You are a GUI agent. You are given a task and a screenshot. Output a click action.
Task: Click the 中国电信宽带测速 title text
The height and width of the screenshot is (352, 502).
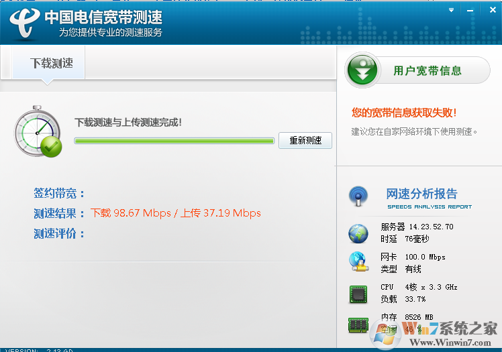(x=103, y=17)
